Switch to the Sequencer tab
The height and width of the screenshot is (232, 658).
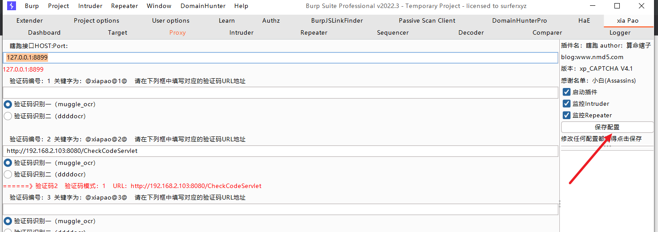point(393,32)
